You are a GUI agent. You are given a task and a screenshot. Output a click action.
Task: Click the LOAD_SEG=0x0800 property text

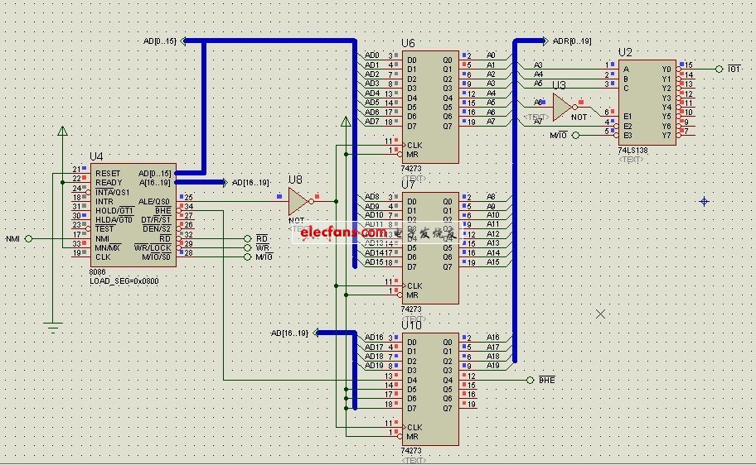(124, 280)
